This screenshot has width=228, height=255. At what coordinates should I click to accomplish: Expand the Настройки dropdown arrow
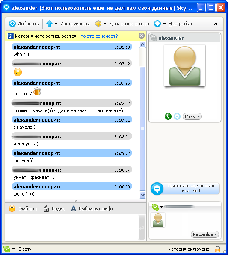pyautogui.click(x=164, y=24)
